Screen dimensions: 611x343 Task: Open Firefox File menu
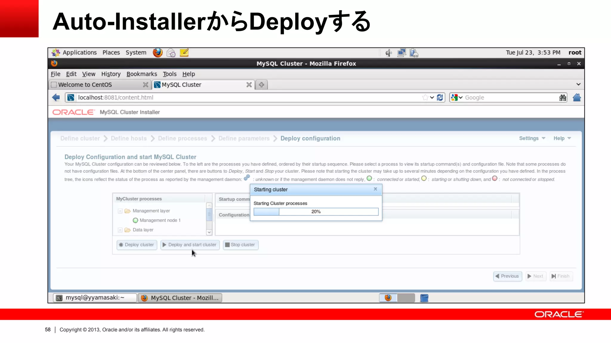click(55, 74)
